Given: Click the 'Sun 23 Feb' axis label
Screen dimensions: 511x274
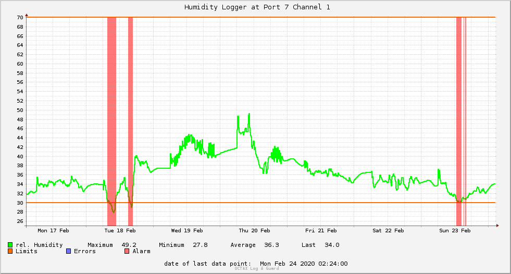Looking at the screenshot, I should click(x=455, y=230).
